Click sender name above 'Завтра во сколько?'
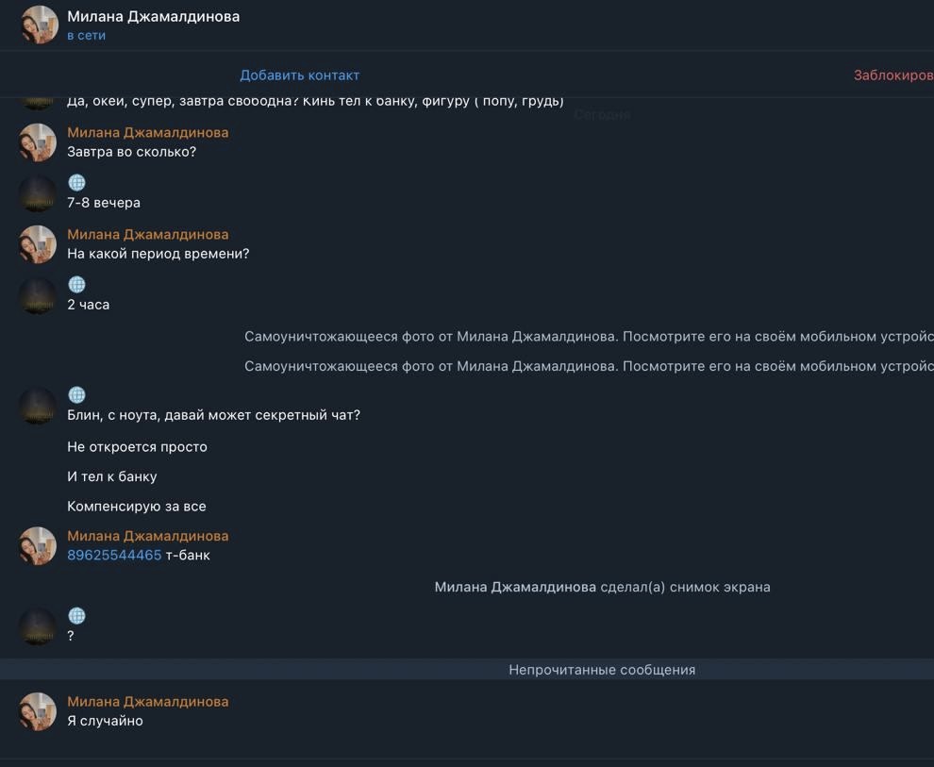This screenshot has width=934, height=767. 147,133
